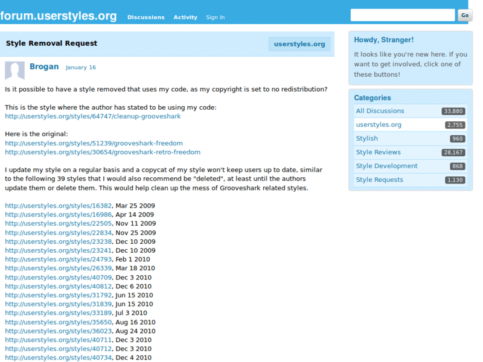Viewport: 483px width, 362px height.
Task: Open the grooveshark-freedom style link
Action: (94, 143)
